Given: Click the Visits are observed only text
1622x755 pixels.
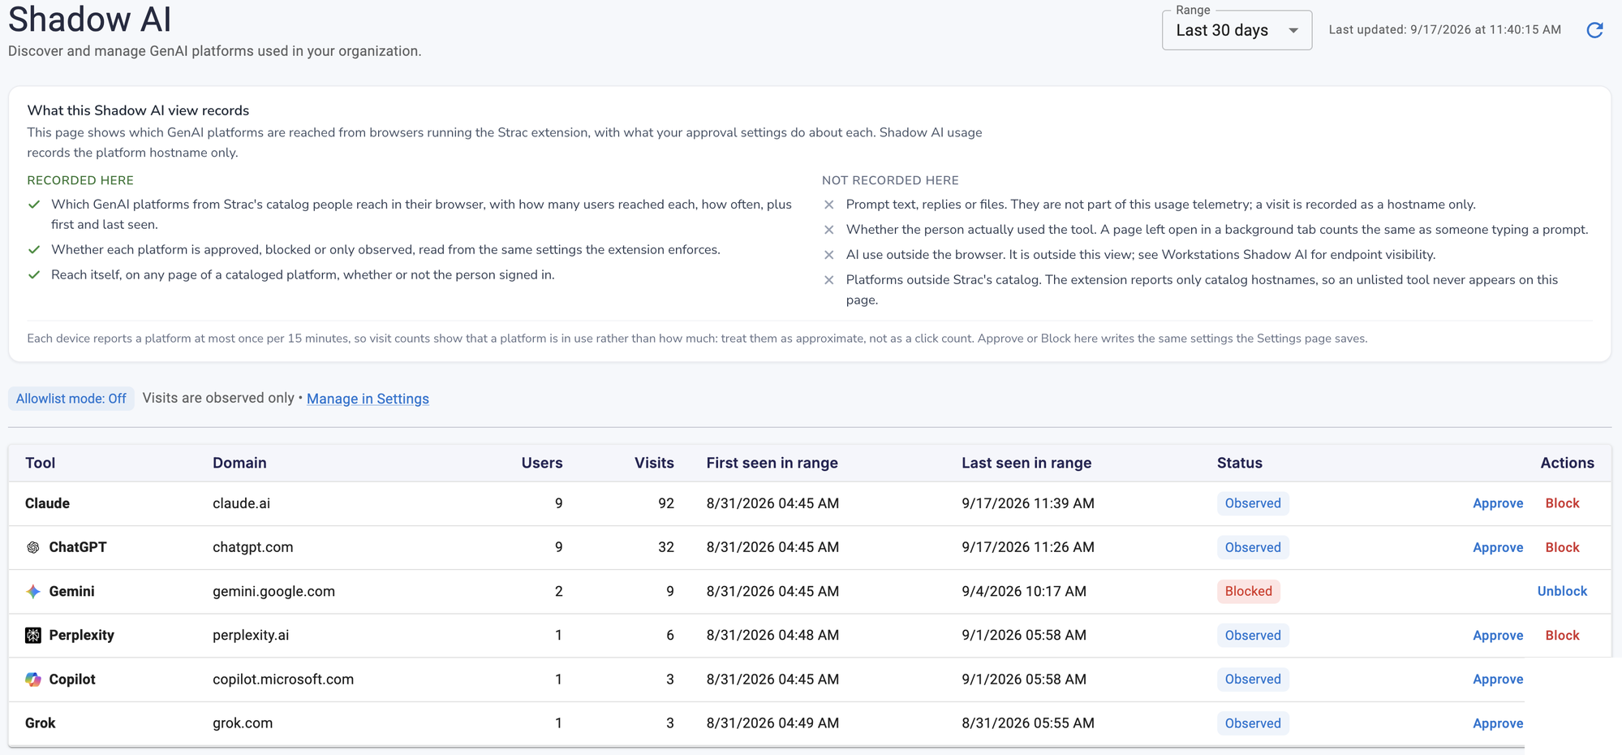Looking at the screenshot, I should 218,398.
